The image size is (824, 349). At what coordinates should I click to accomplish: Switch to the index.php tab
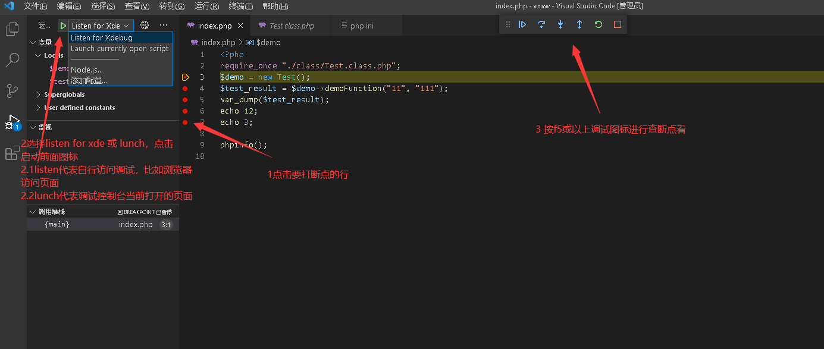click(215, 26)
